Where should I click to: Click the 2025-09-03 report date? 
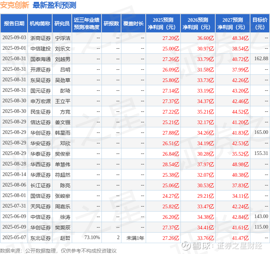click(x=14, y=37)
